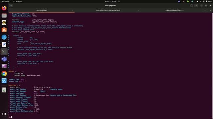213x119 pixels.
Task: Click 'default_type' directive
Action: [x=18, y=22]
